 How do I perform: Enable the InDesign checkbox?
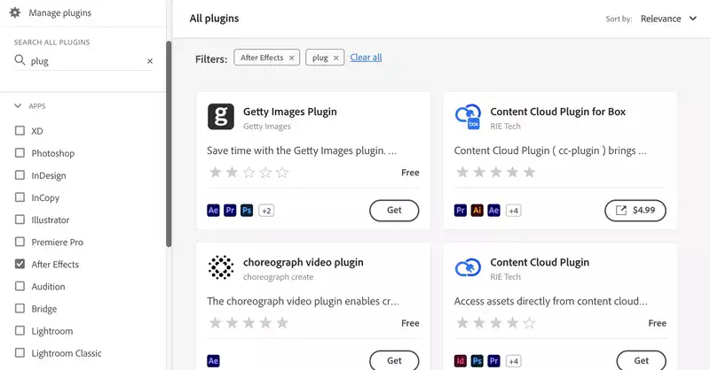20,175
